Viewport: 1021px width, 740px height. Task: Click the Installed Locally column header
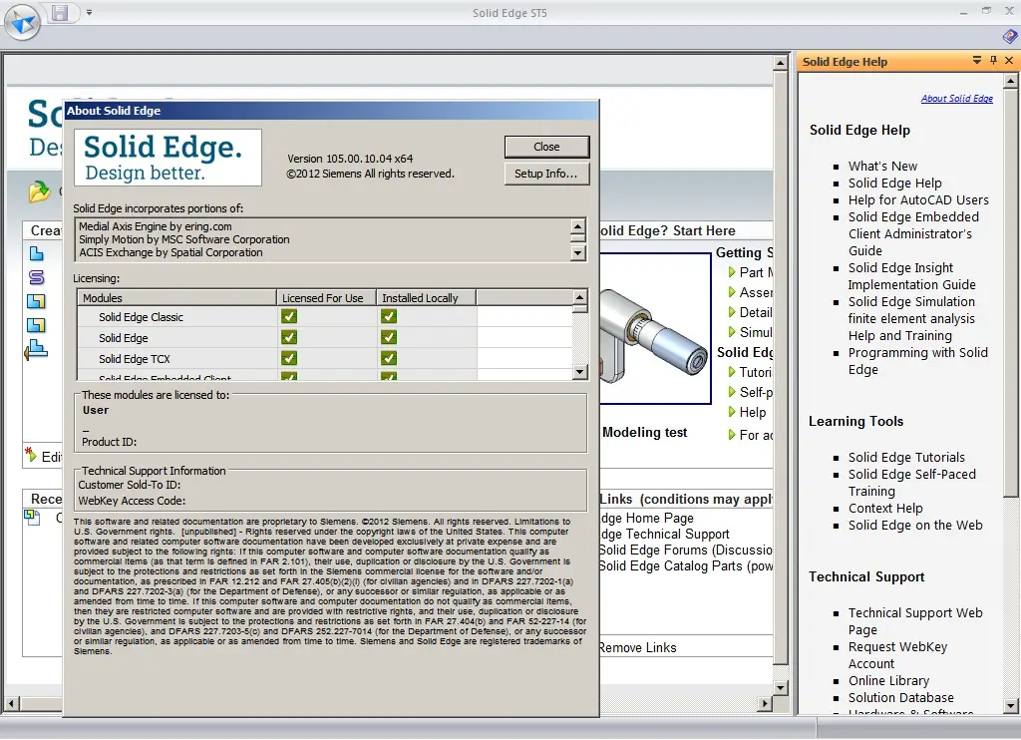coord(426,297)
